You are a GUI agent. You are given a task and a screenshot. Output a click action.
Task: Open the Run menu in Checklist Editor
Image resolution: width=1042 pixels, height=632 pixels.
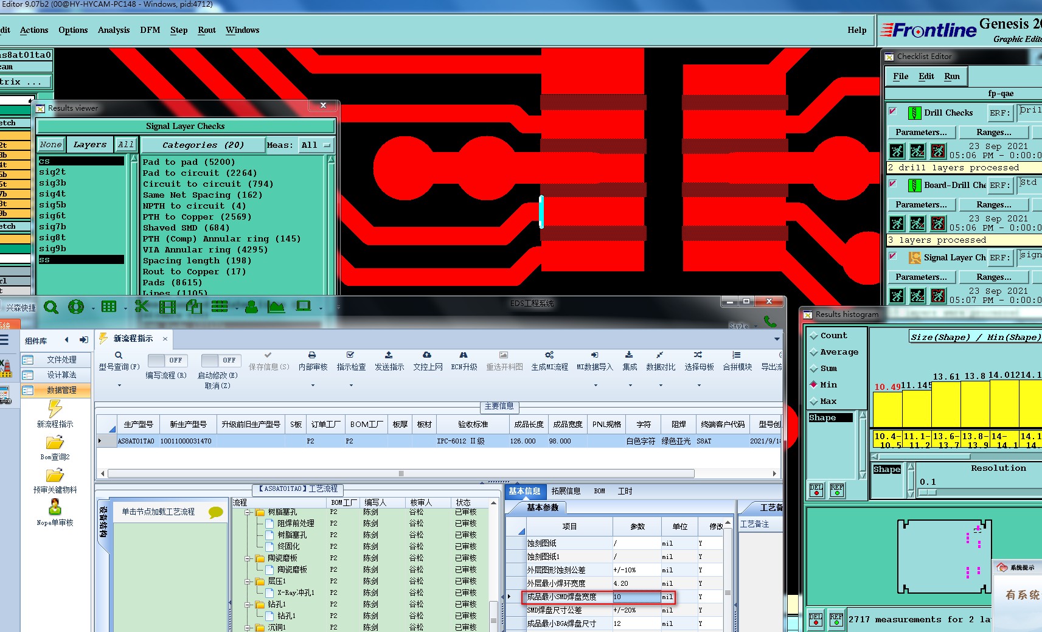coord(952,76)
